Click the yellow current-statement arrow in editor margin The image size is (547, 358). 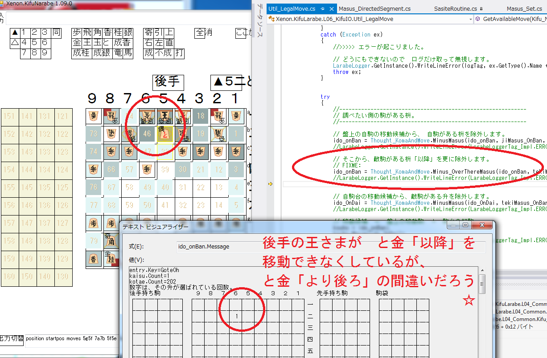[x=271, y=183]
